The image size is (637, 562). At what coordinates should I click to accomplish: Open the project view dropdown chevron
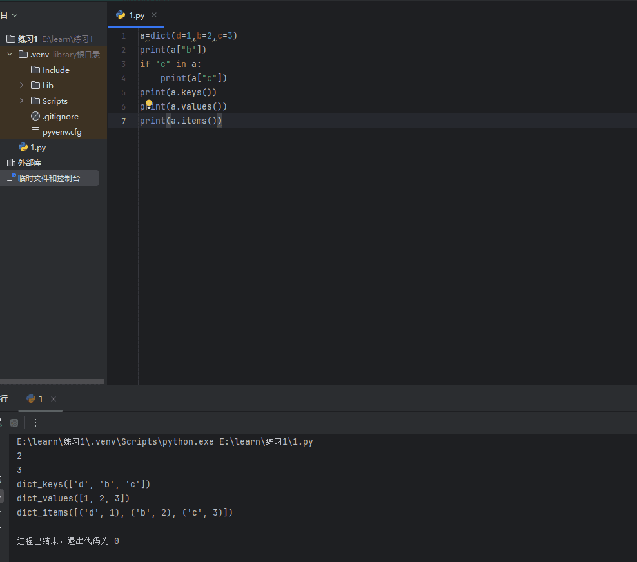click(15, 15)
